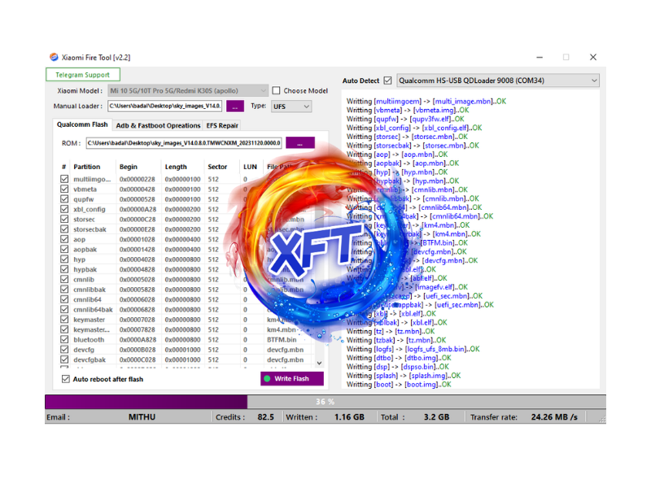The image size is (651, 488).
Task: Open the EFS Repair tab
Action: tap(222, 125)
